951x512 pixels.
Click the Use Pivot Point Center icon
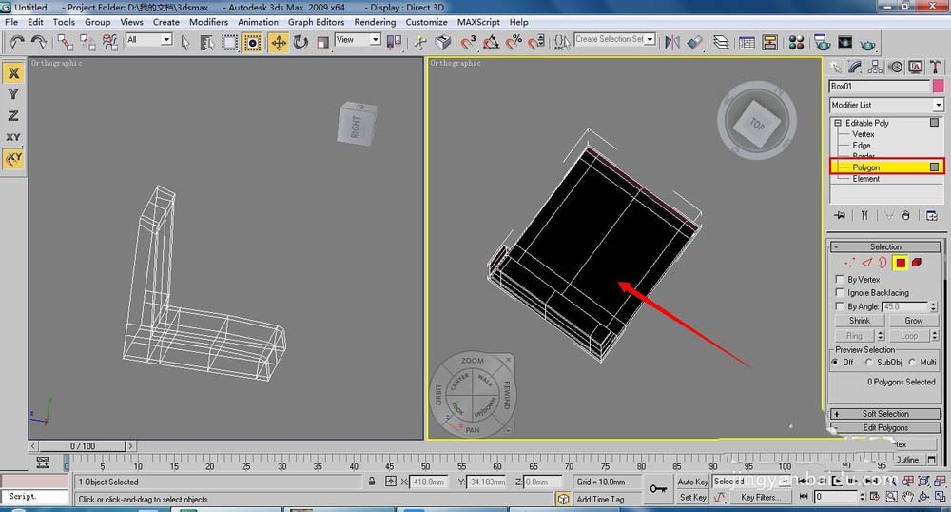[x=395, y=42]
